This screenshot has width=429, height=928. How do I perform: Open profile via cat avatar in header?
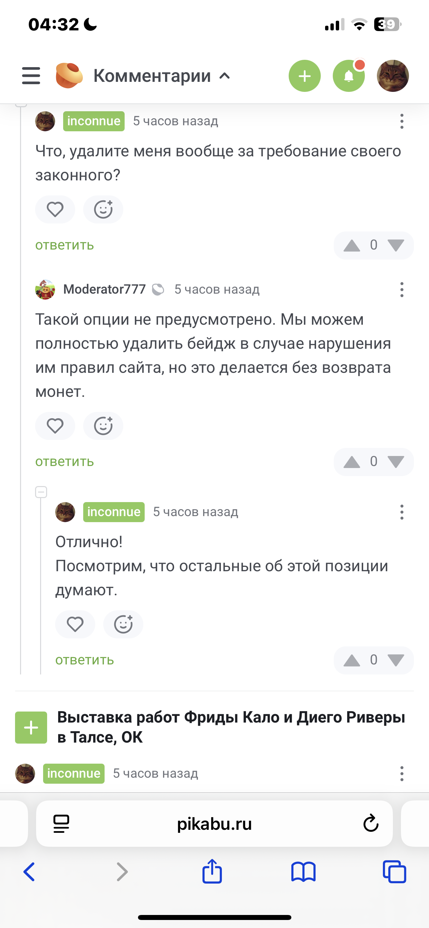393,76
